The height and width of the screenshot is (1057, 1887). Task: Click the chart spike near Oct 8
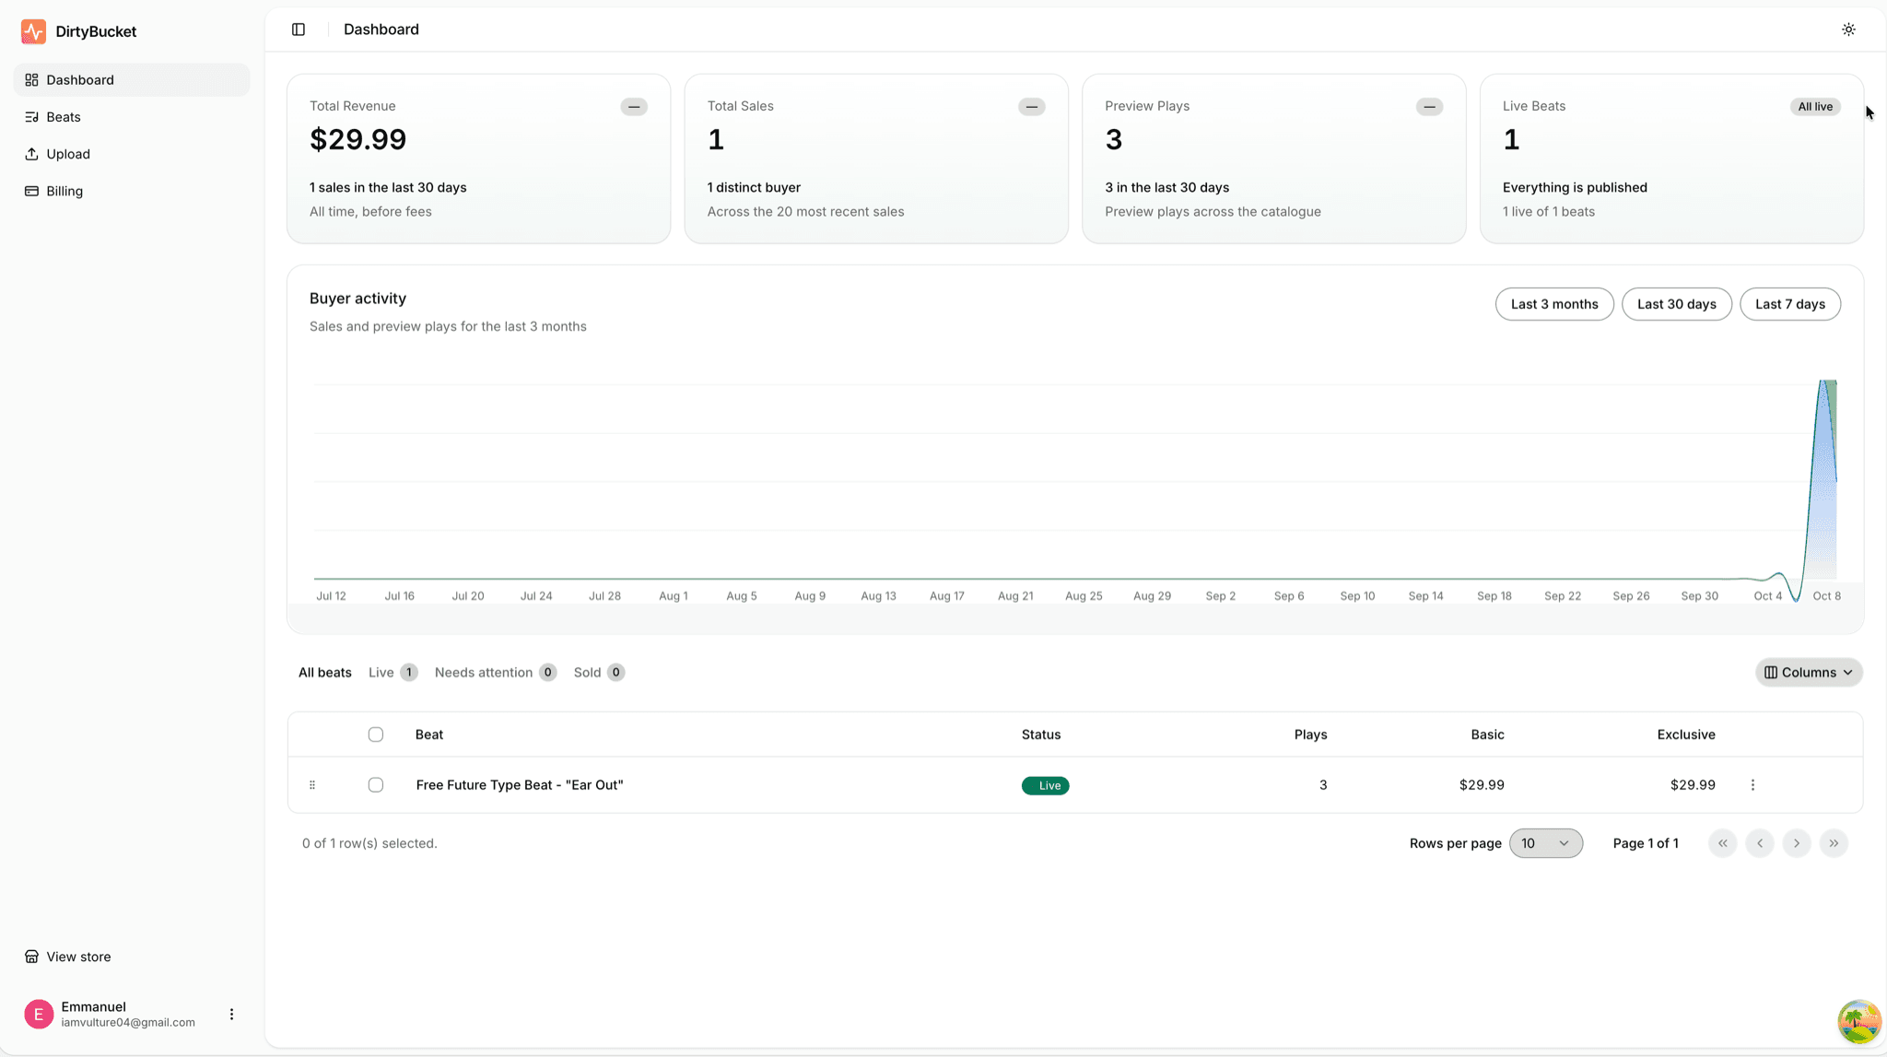1823,479
